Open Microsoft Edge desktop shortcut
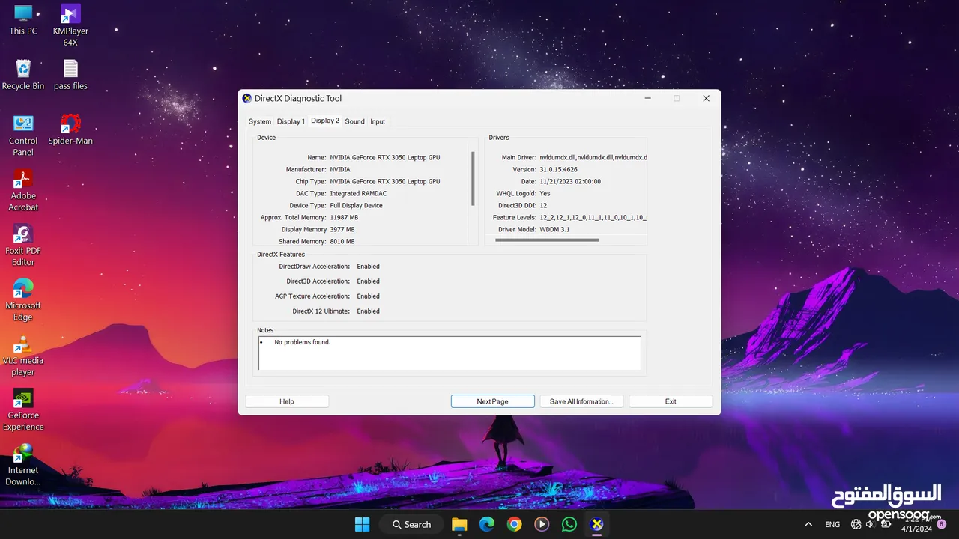Viewport: 959px width, 539px height. (x=23, y=299)
